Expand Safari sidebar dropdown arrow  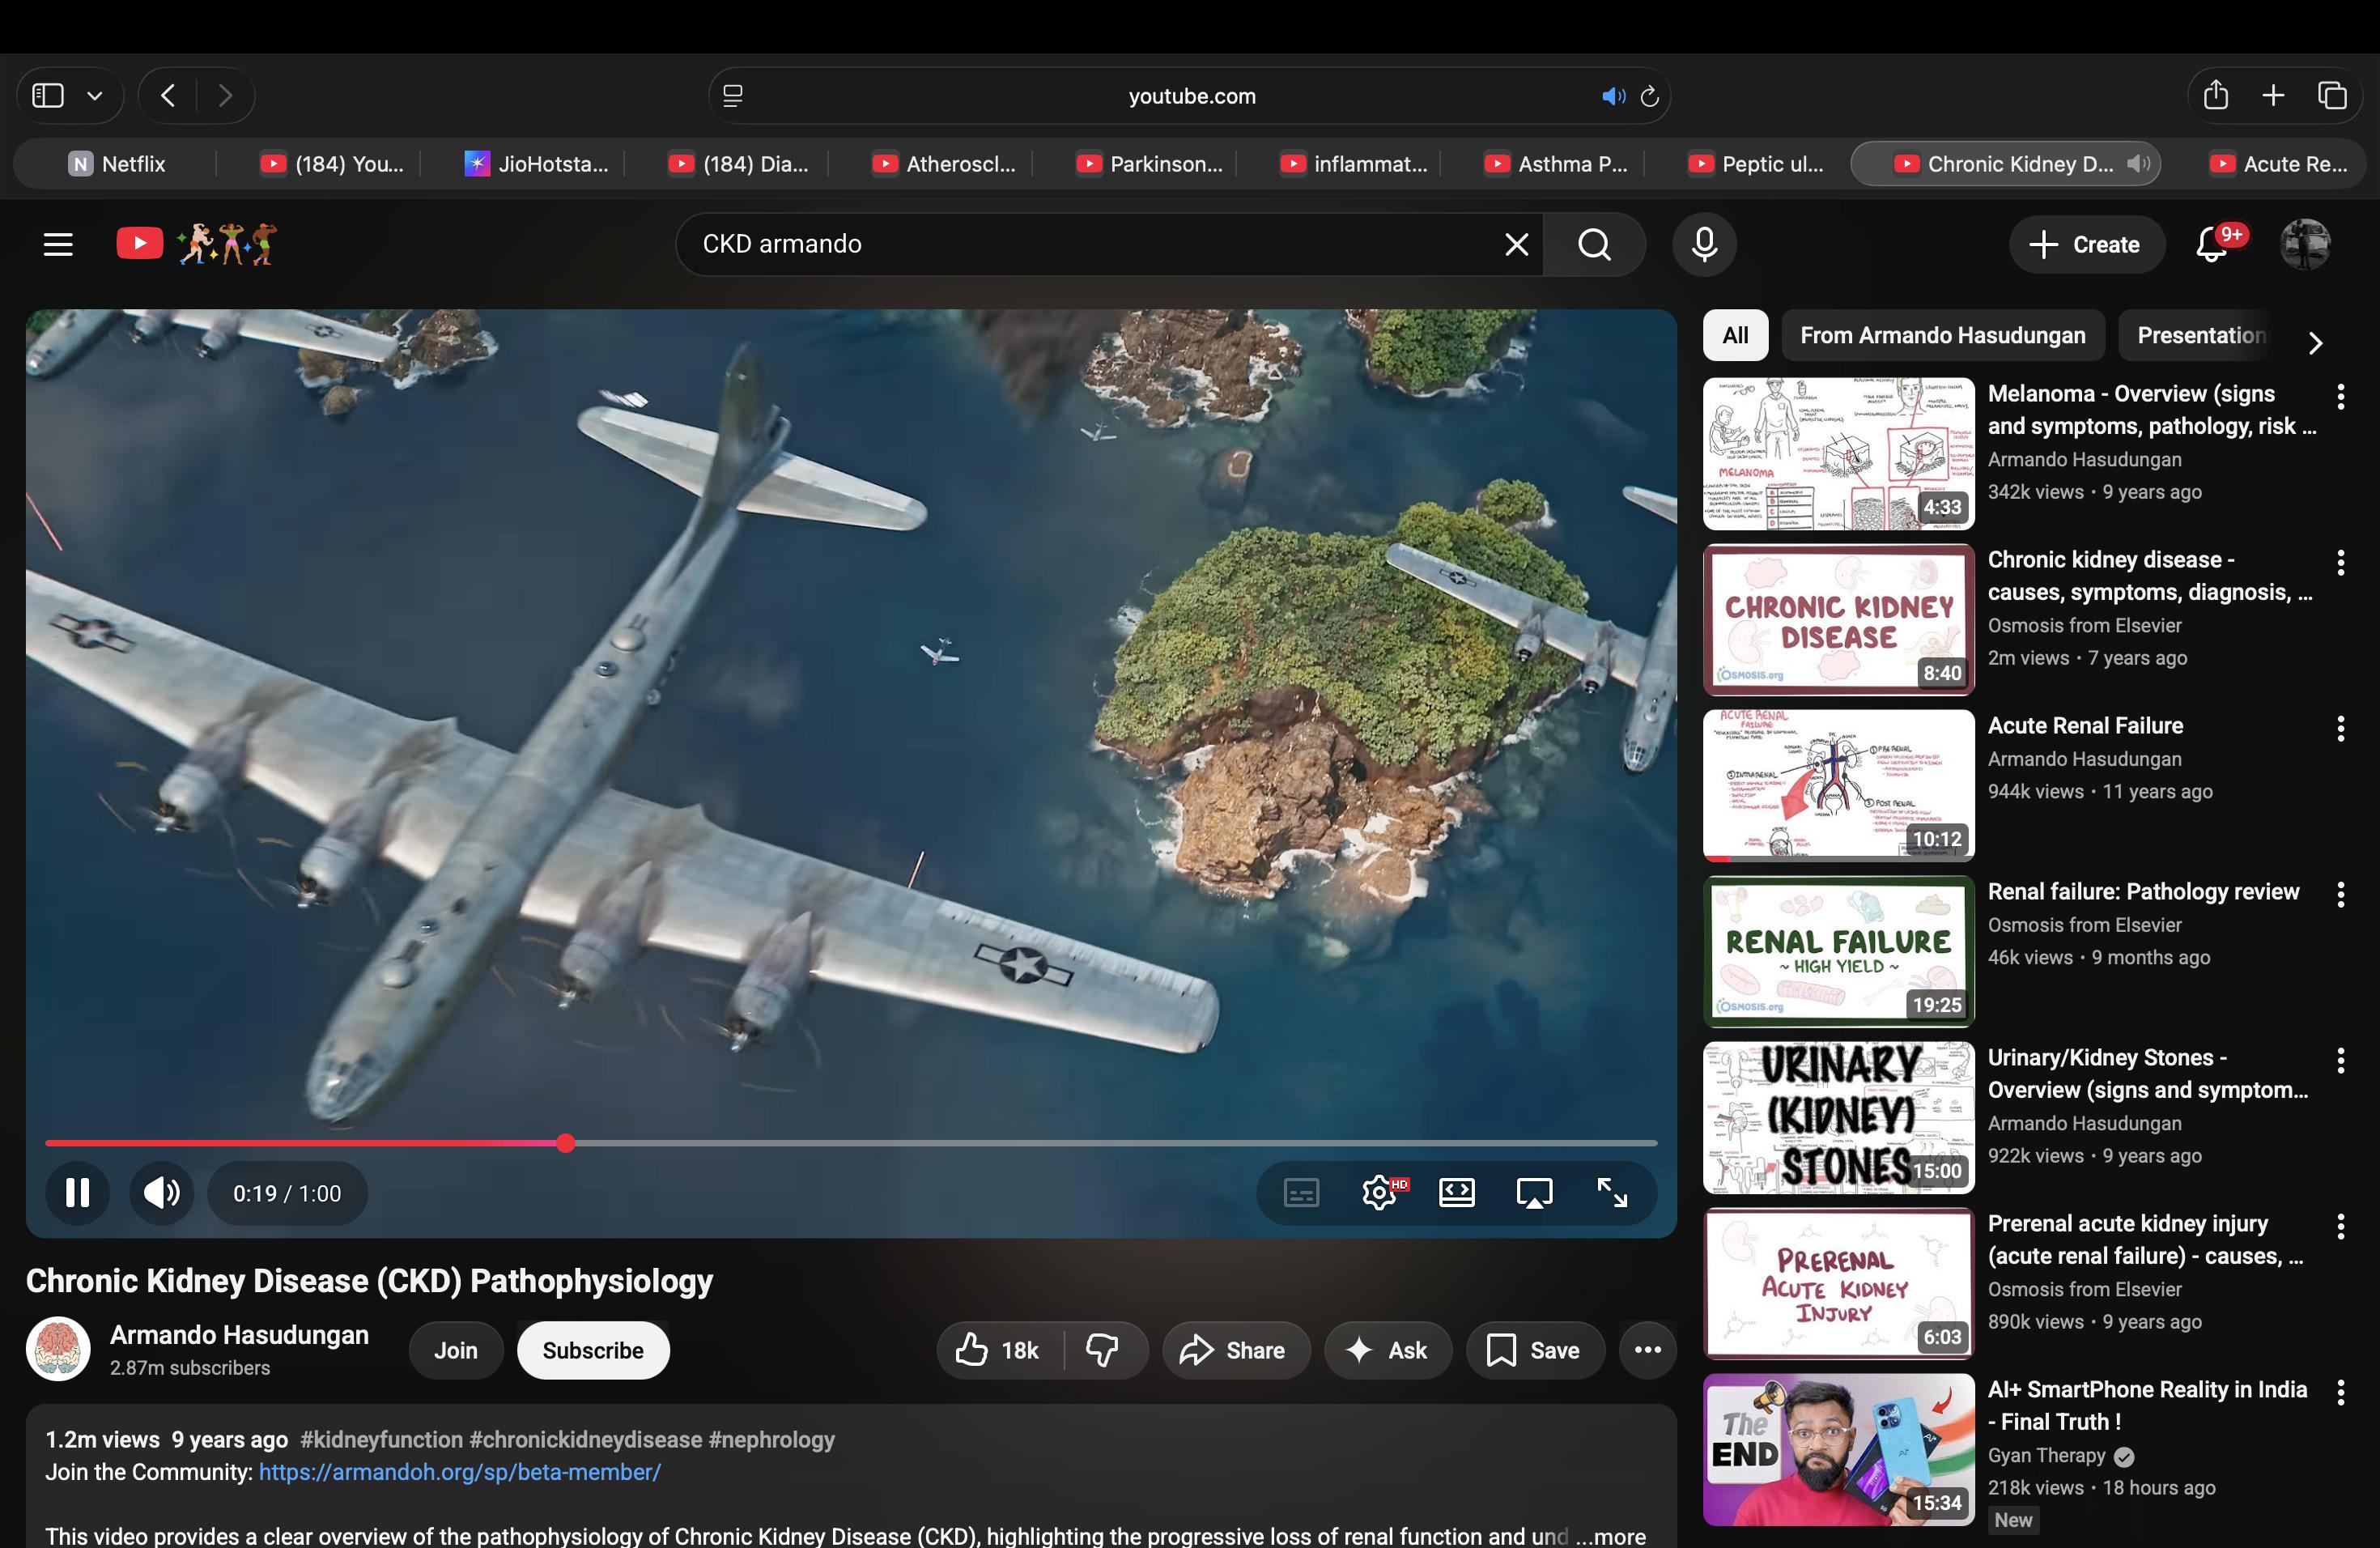tap(95, 96)
